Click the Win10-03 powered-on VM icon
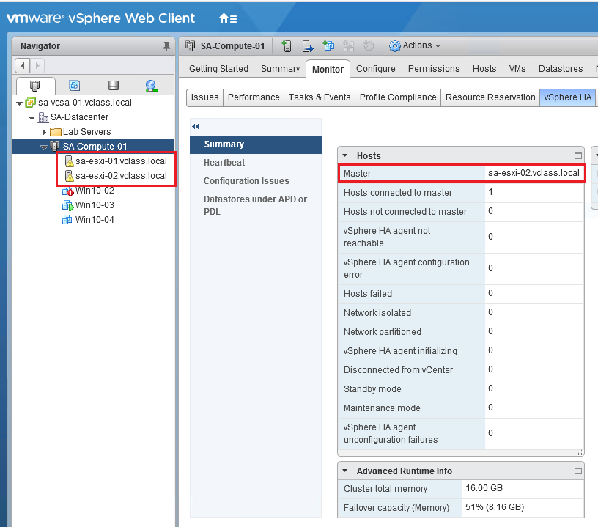This screenshot has width=598, height=527. (x=67, y=205)
